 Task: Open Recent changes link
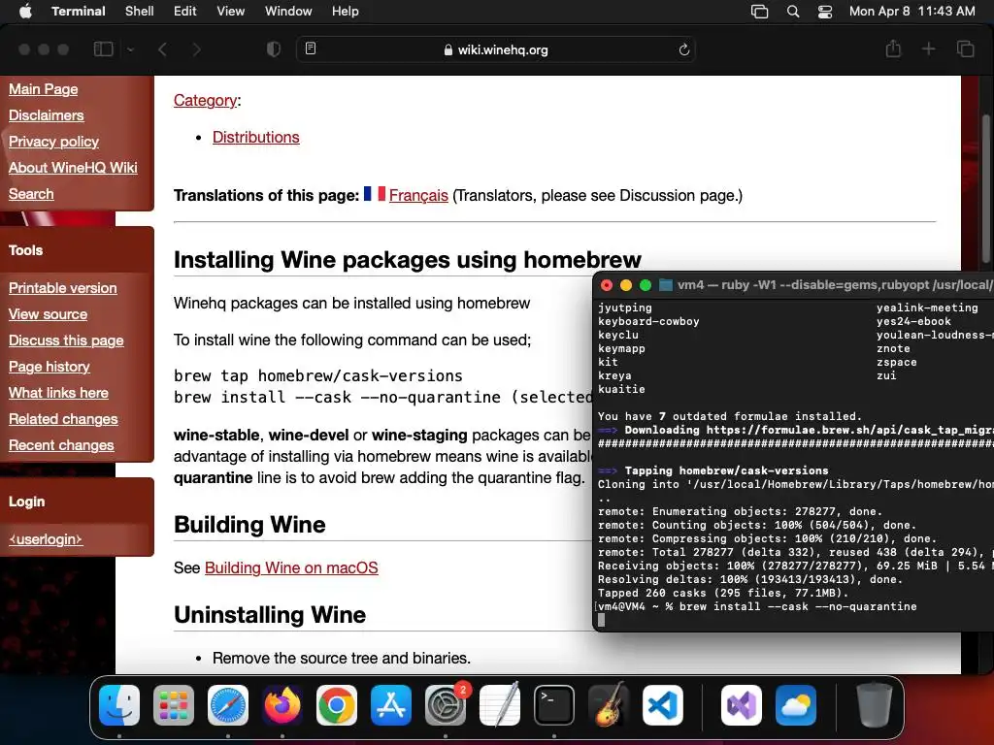(x=61, y=445)
